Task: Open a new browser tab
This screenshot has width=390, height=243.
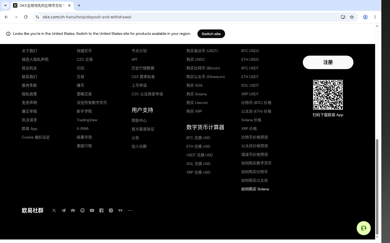Action: pos(79,5)
